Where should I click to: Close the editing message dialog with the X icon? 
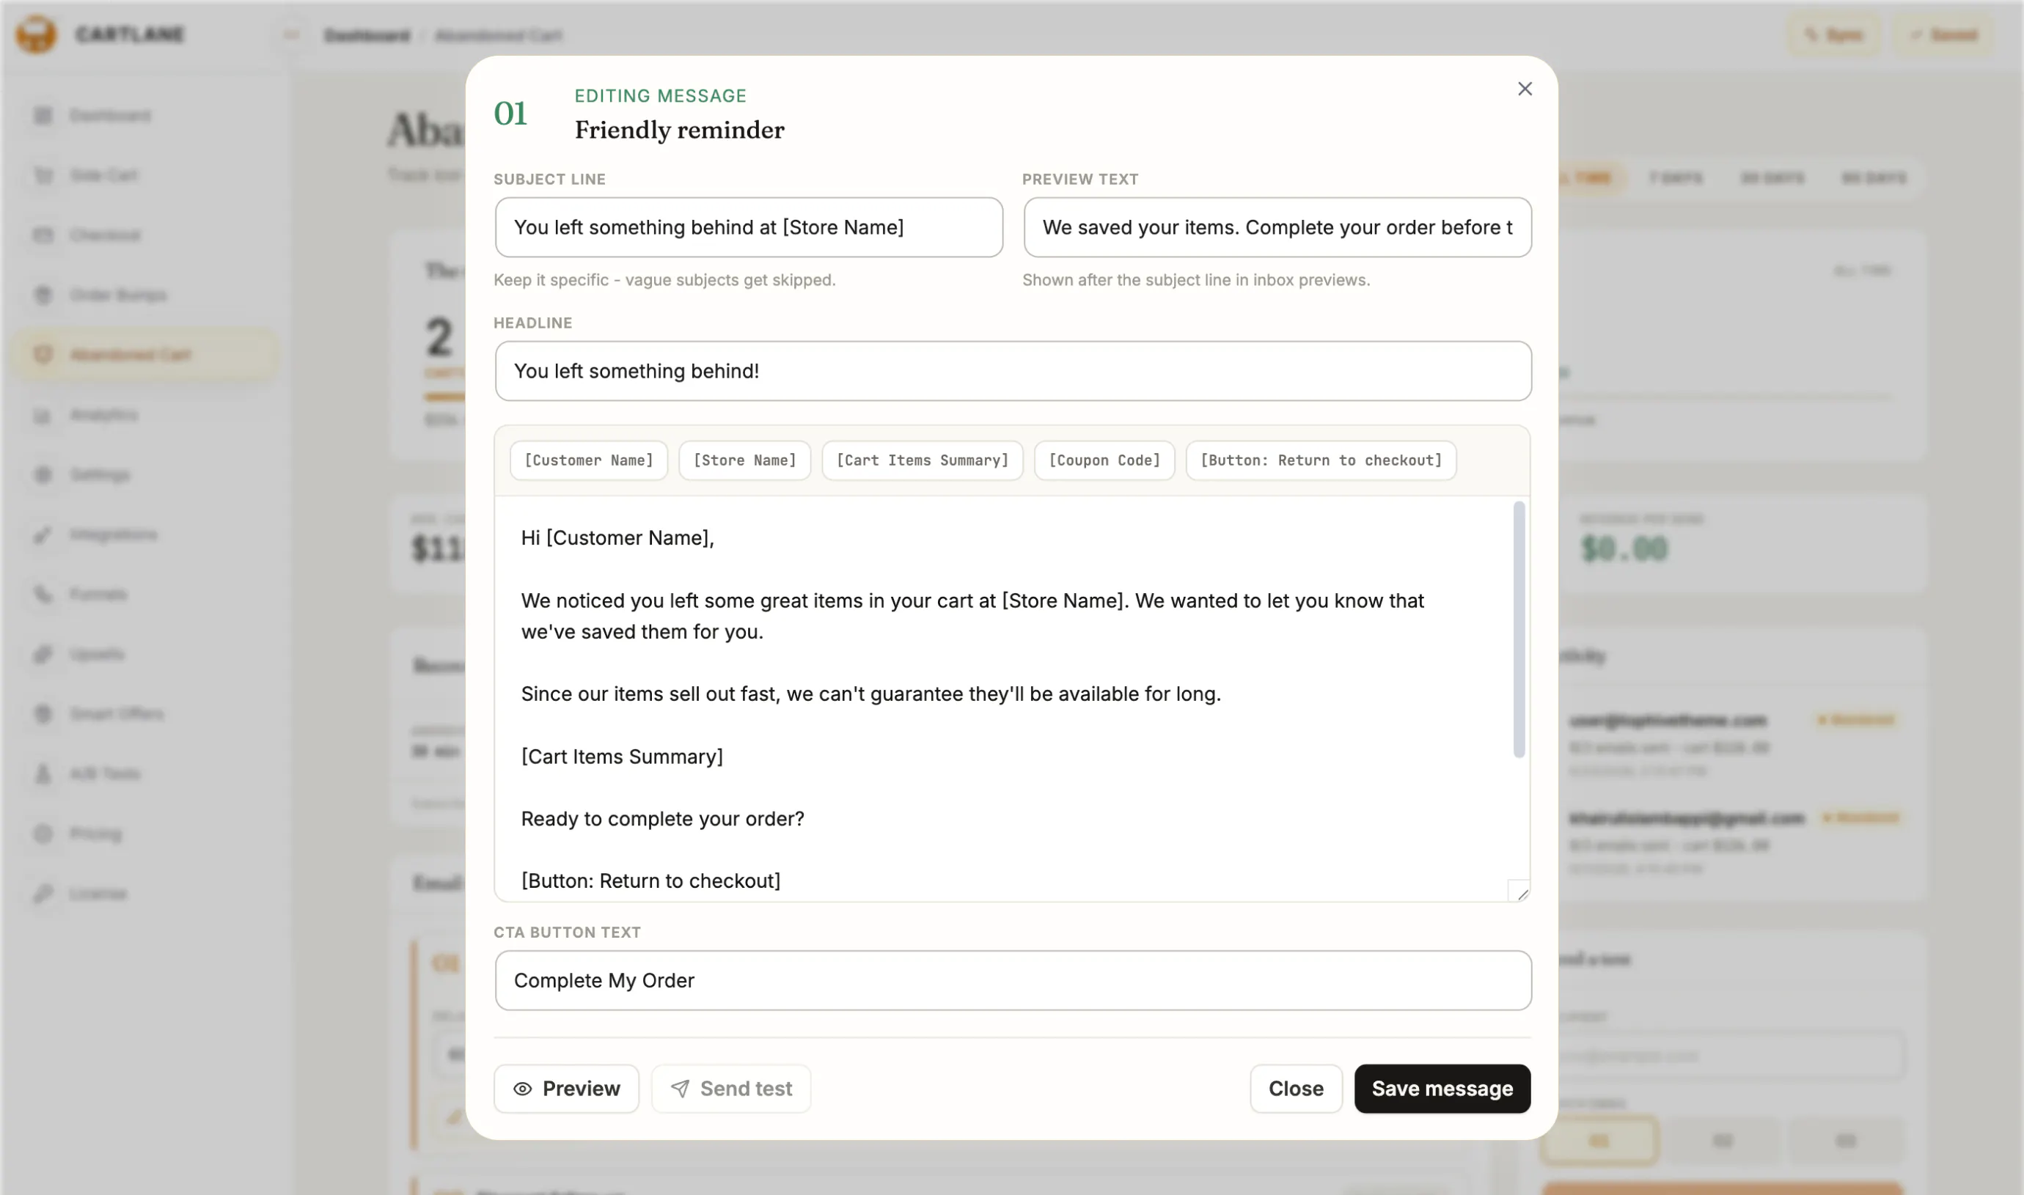(1524, 89)
